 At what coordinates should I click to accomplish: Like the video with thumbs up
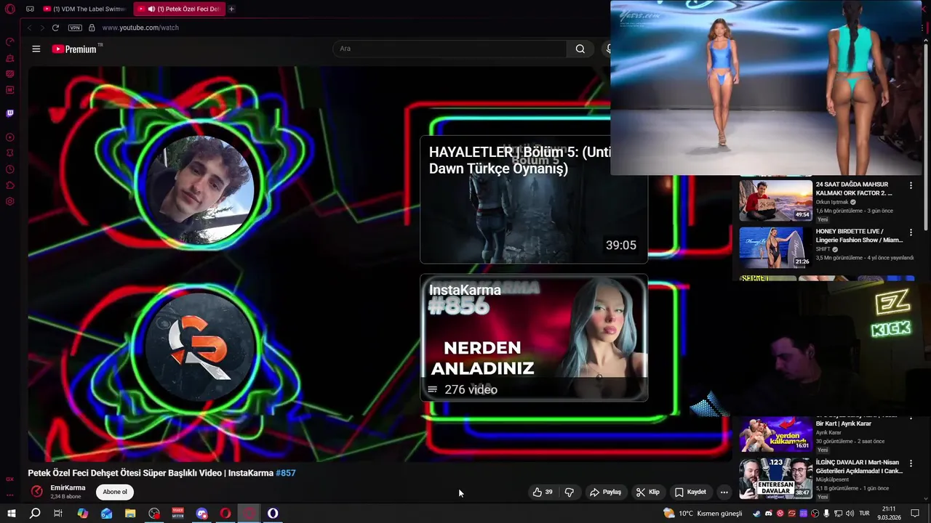click(543, 492)
